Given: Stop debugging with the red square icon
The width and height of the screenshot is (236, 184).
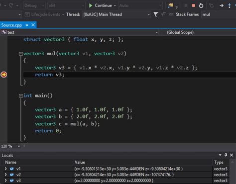Looking at the screenshot, I should point(193,5).
